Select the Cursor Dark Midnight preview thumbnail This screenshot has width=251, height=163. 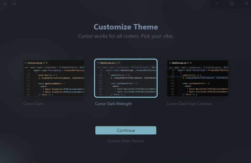(x=126, y=78)
